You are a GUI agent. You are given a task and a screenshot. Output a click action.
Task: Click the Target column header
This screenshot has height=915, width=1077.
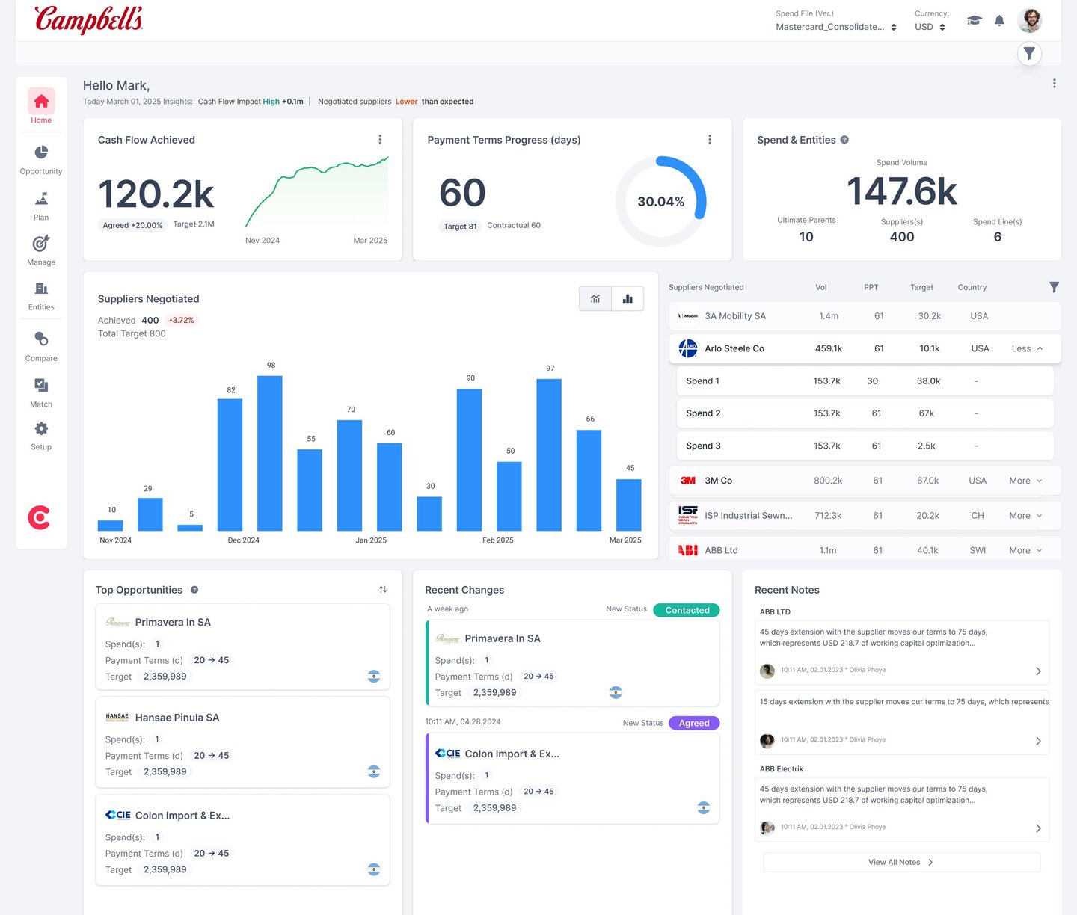[x=921, y=287]
